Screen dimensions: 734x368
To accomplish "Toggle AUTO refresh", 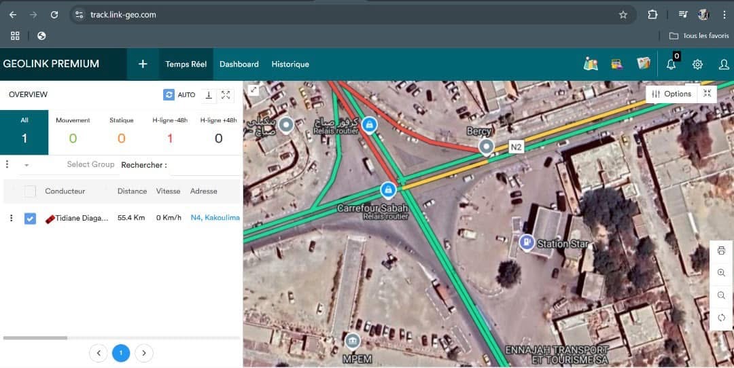I will tap(179, 94).
